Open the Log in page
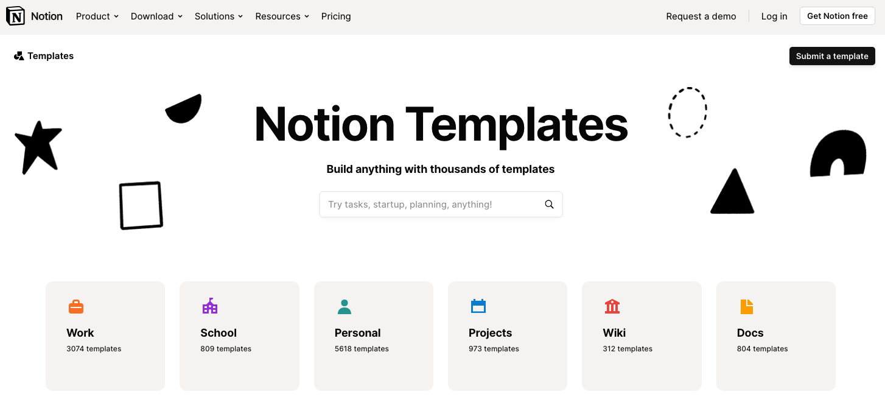The height and width of the screenshot is (400, 885). point(774,16)
